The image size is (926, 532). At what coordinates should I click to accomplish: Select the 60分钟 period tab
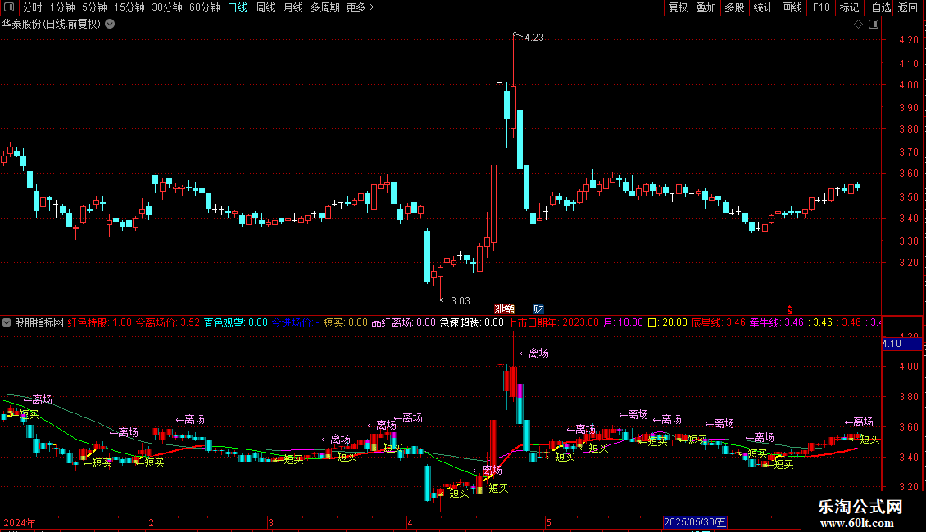[x=205, y=7]
